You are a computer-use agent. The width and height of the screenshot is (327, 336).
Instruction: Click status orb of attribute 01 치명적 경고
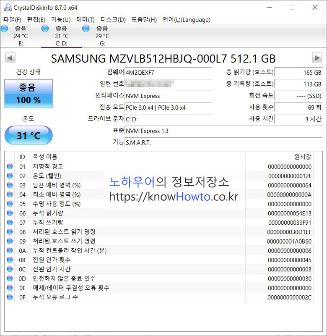click(x=10, y=166)
